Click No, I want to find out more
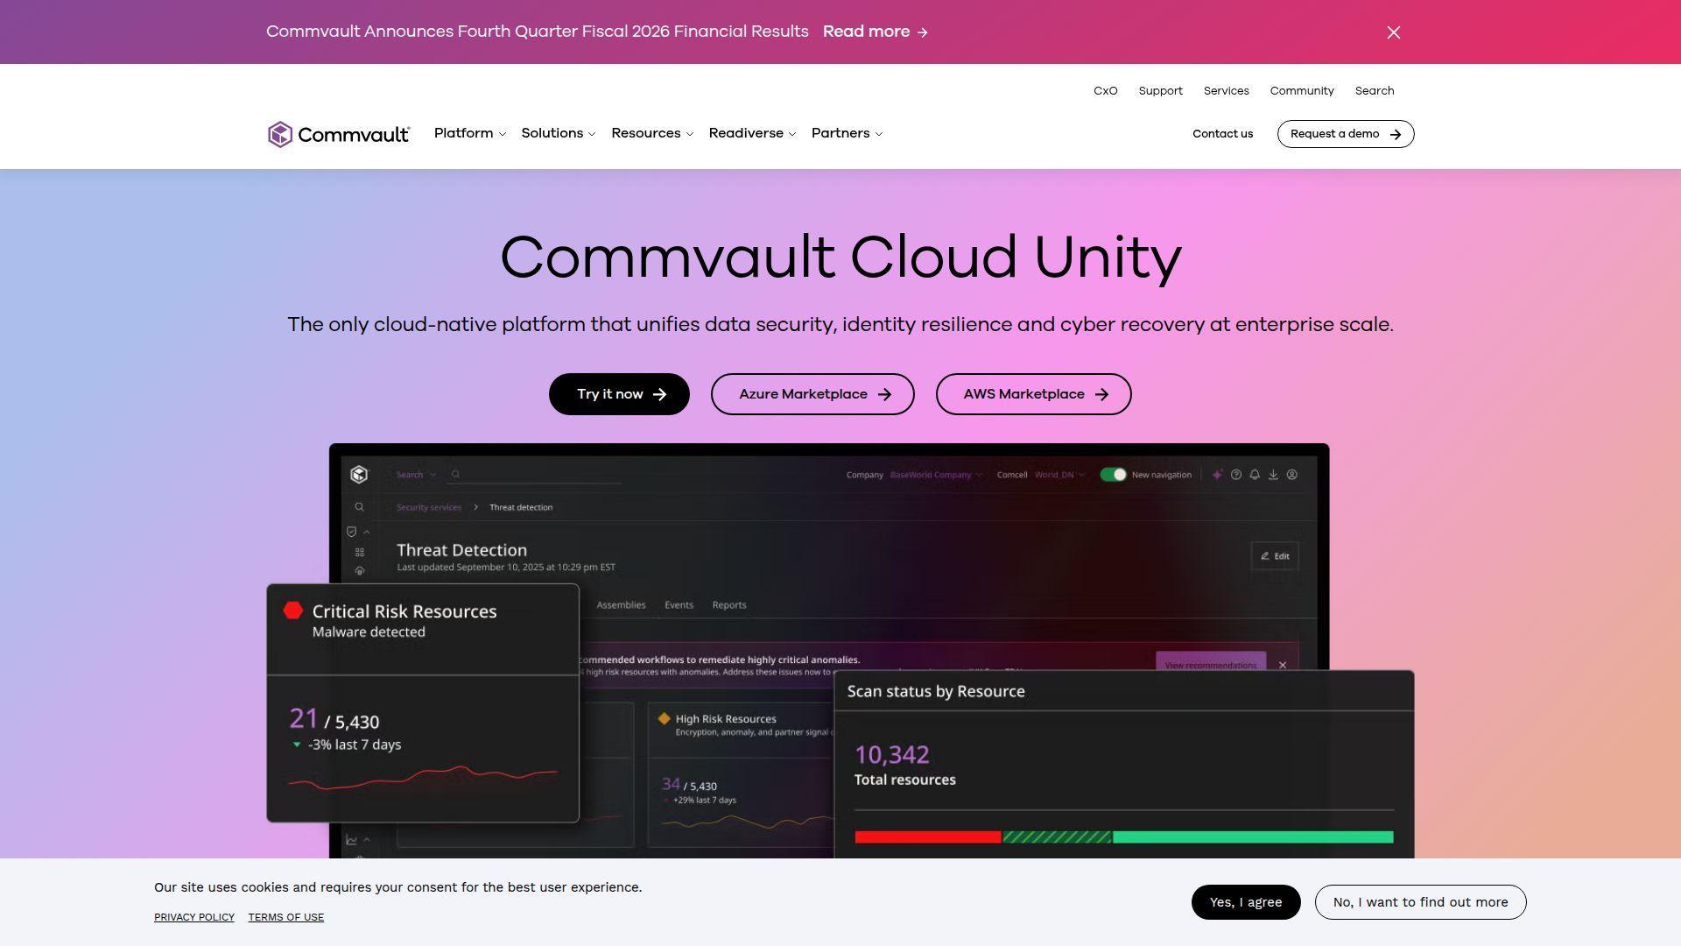 tap(1420, 902)
